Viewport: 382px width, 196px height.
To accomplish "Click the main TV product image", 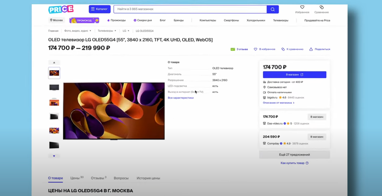I will click(114, 111).
